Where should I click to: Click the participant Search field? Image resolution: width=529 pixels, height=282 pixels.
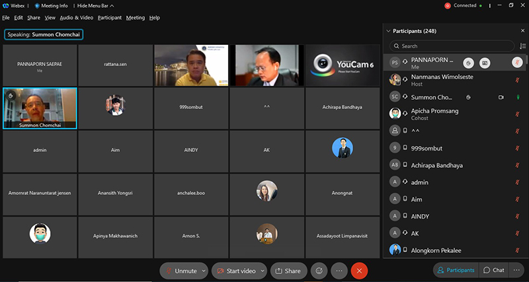pyautogui.click(x=450, y=46)
